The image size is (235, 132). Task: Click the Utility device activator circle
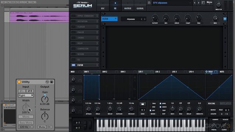coord(19,82)
